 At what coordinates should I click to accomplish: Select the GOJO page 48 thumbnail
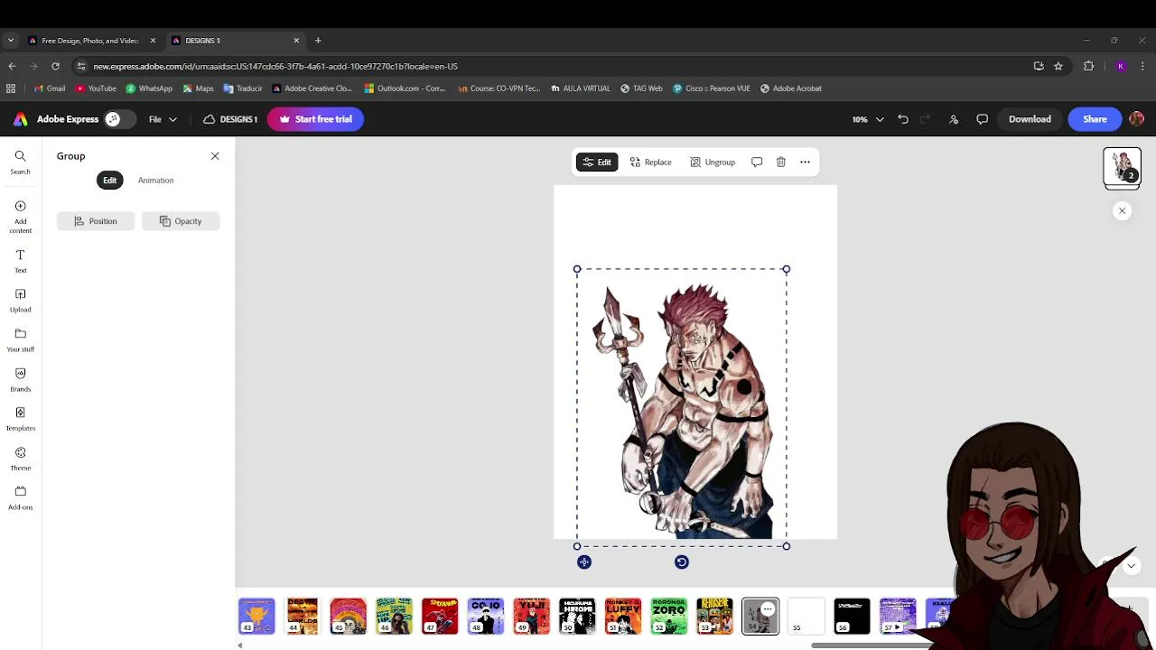tap(486, 616)
